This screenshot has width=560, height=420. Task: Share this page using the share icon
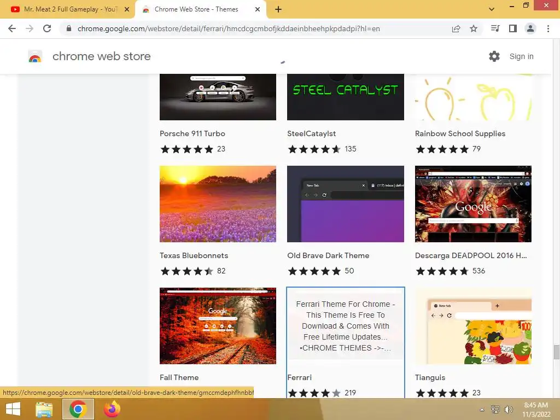click(x=456, y=28)
